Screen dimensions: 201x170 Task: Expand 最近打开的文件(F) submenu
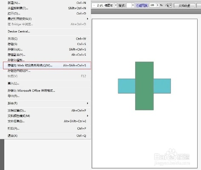click(47, 19)
